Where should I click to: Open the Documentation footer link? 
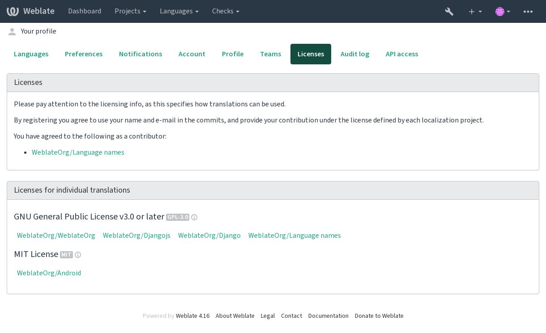coord(328,316)
